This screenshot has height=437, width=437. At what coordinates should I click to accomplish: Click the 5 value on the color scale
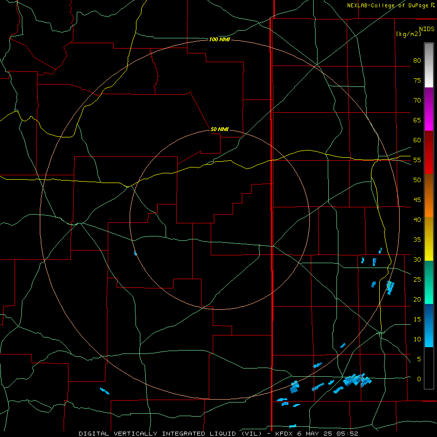click(x=419, y=359)
